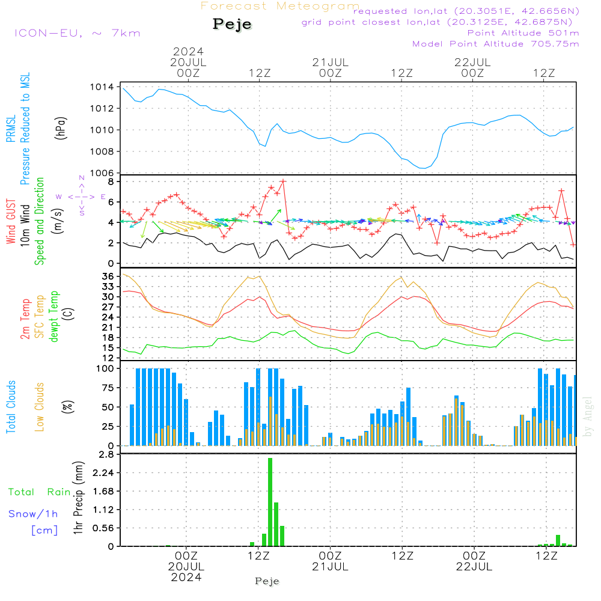Click the bold "Peje" heading at the top
The width and height of the screenshot is (601, 601).
(x=232, y=24)
